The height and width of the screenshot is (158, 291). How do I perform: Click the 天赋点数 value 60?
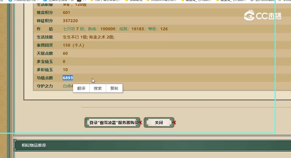(65, 53)
